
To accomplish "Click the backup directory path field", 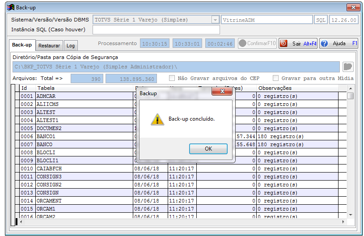I will (x=176, y=67).
